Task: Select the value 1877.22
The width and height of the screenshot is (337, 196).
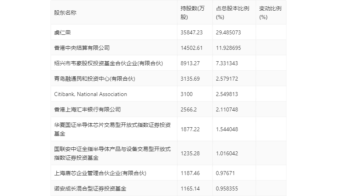Action: pyautogui.click(x=190, y=129)
